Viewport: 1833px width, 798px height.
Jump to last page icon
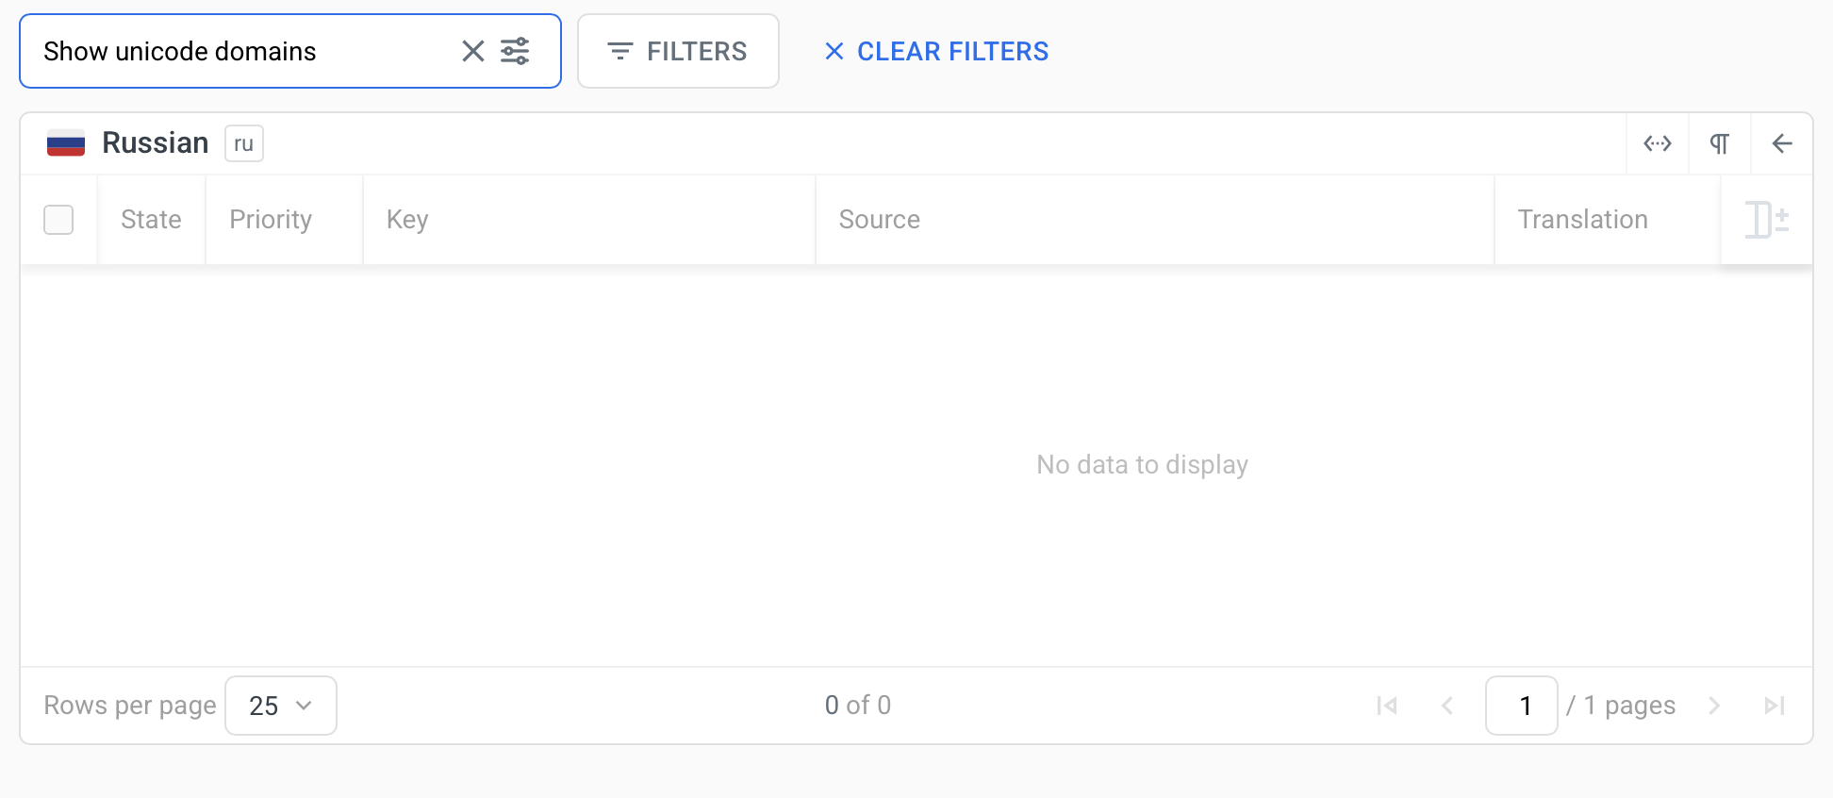tap(1775, 706)
